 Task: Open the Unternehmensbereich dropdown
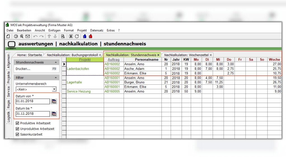click(54, 89)
